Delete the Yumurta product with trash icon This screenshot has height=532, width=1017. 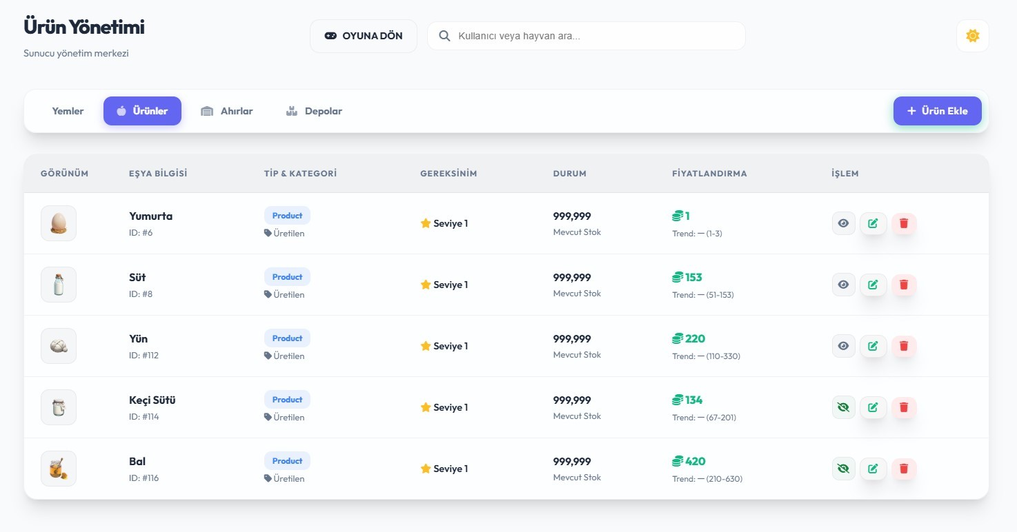[x=904, y=223]
